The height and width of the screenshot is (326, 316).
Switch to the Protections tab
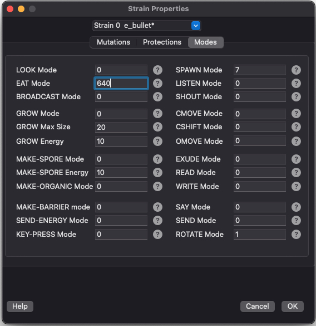pos(162,42)
